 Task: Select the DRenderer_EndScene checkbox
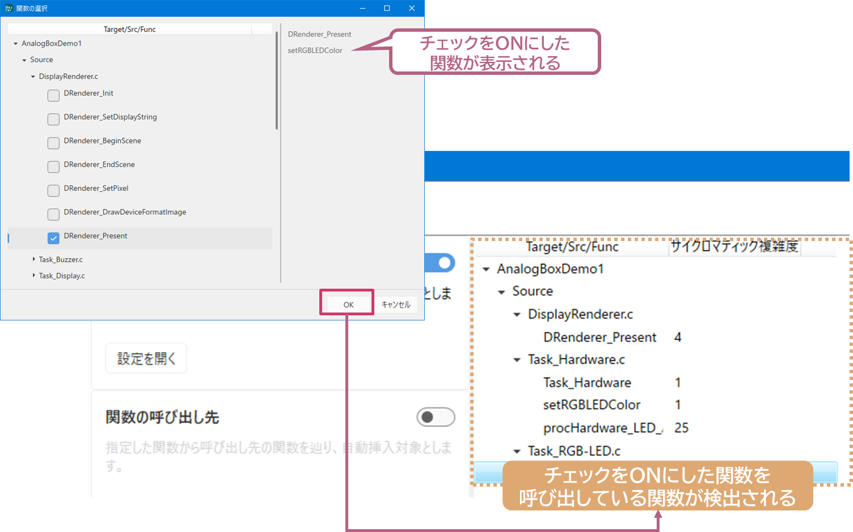point(53,167)
